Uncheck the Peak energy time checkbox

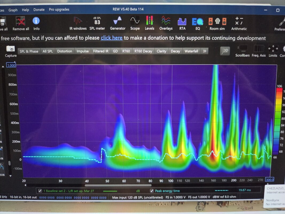click(x=152, y=191)
